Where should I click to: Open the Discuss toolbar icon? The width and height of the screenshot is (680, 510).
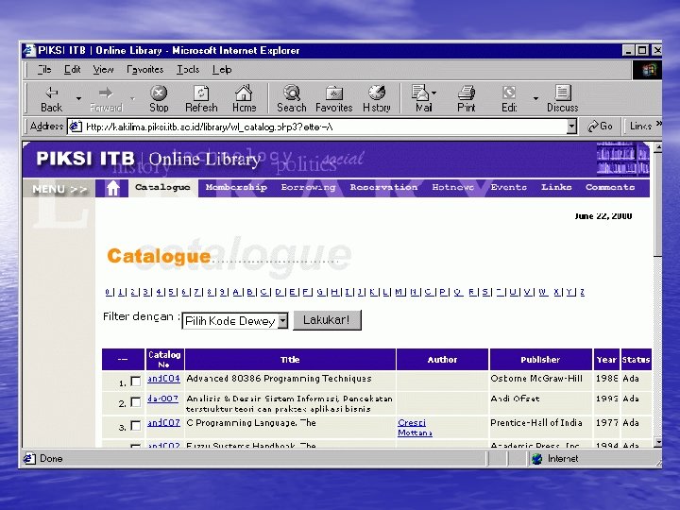click(563, 98)
